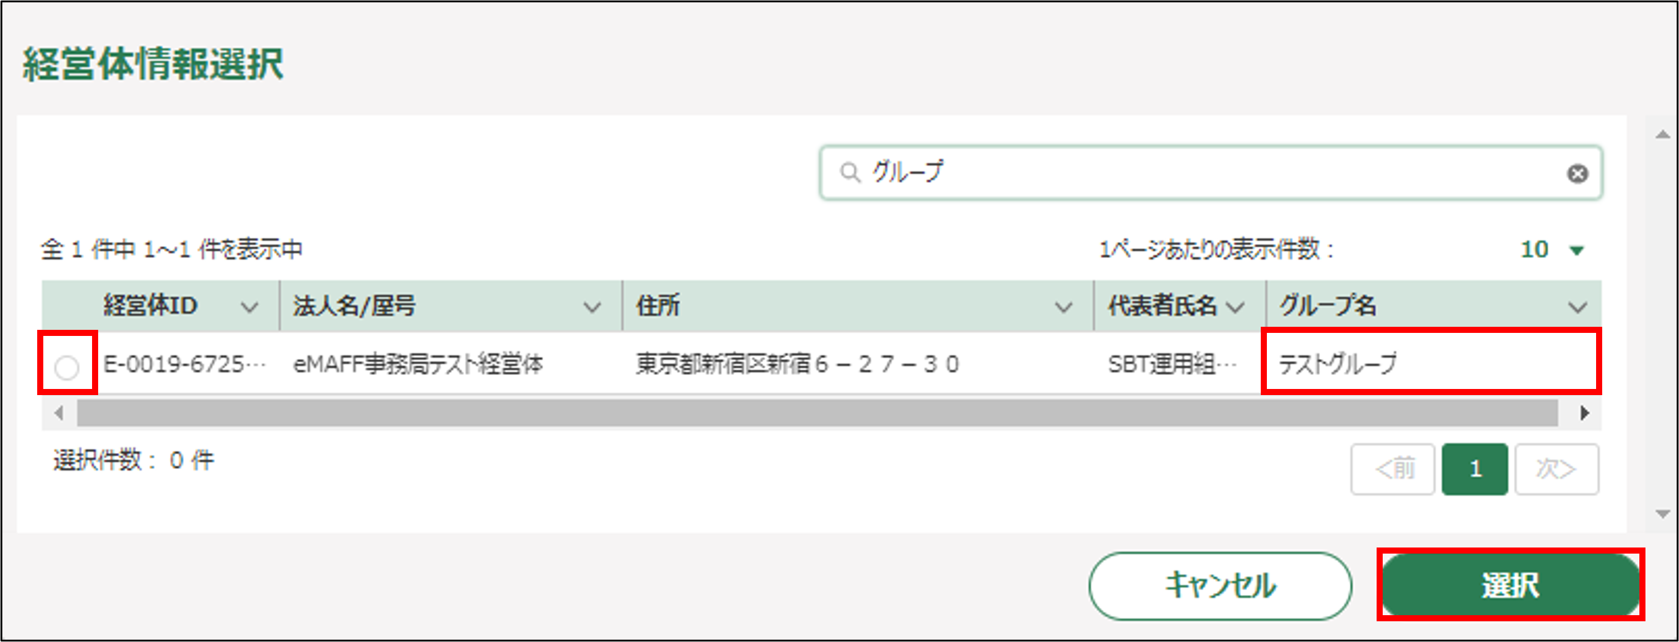Screen dimensions: 1679x642
Task: Open グループ名 column sort chevron
Action: coord(1577,307)
